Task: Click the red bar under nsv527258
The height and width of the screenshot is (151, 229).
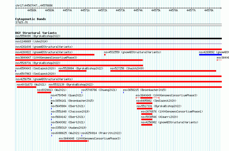Action: coord(163,71)
